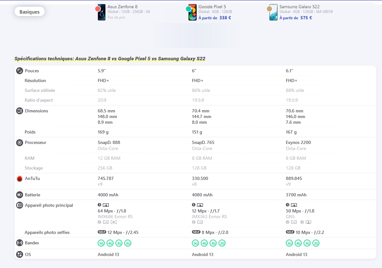Click the 4G badge for Samsung Galaxy S22

298,243
